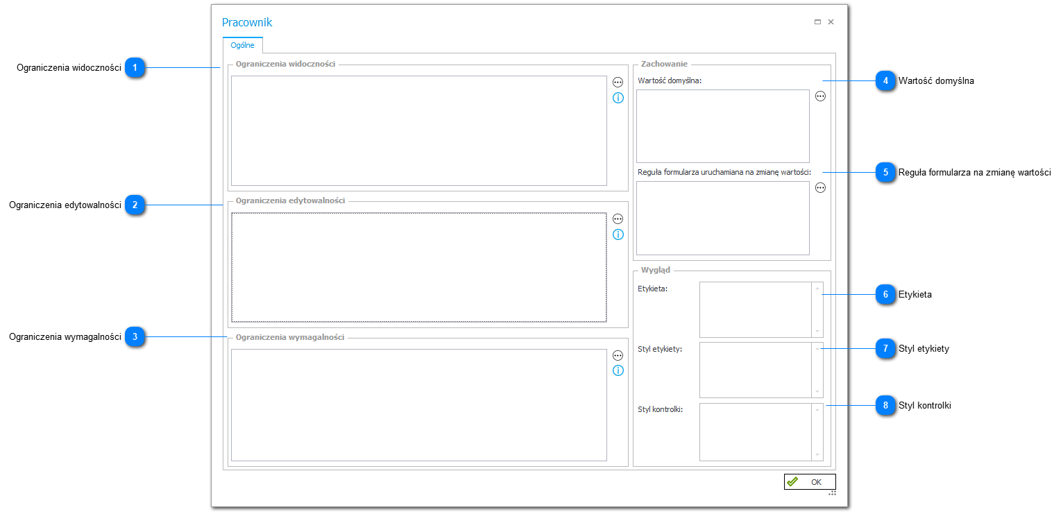The width and height of the screenshot is (1063, 514).
Task: Open editor for Ograniczenia wymagalności (ellipsis icon)
Action: (618, 355)
